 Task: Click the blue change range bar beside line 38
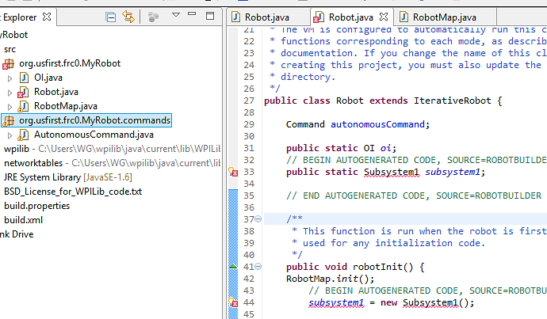(233, 231)
